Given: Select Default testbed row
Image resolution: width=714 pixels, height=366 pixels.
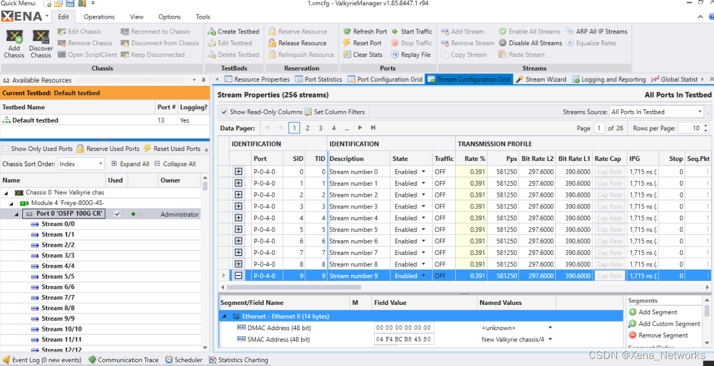Looking at the screenshot, I should tap(105, 120).
